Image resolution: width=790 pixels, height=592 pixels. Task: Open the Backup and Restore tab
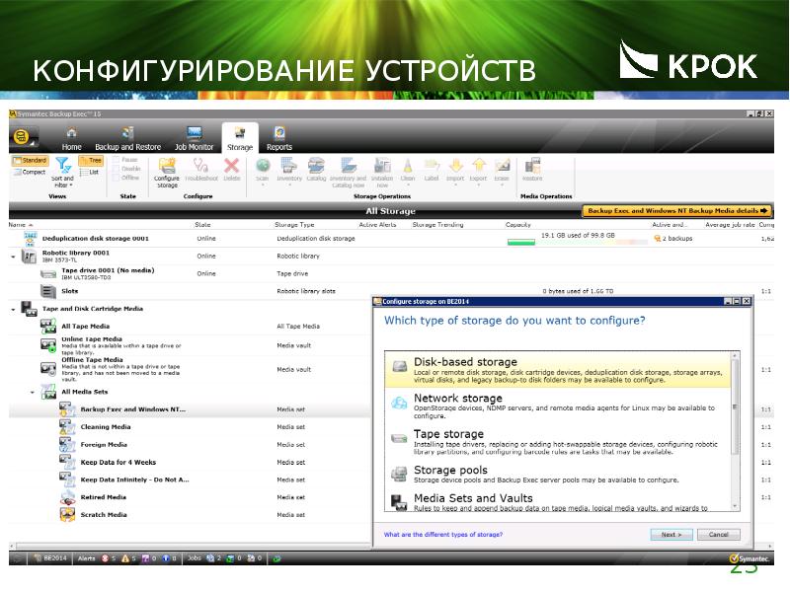pyautogui.click(x=128, y=139)
